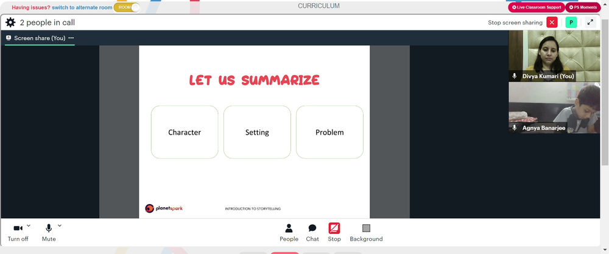Open the People panel
The height and width of the screenshot is (254, 609).
(x=289, y=233)
